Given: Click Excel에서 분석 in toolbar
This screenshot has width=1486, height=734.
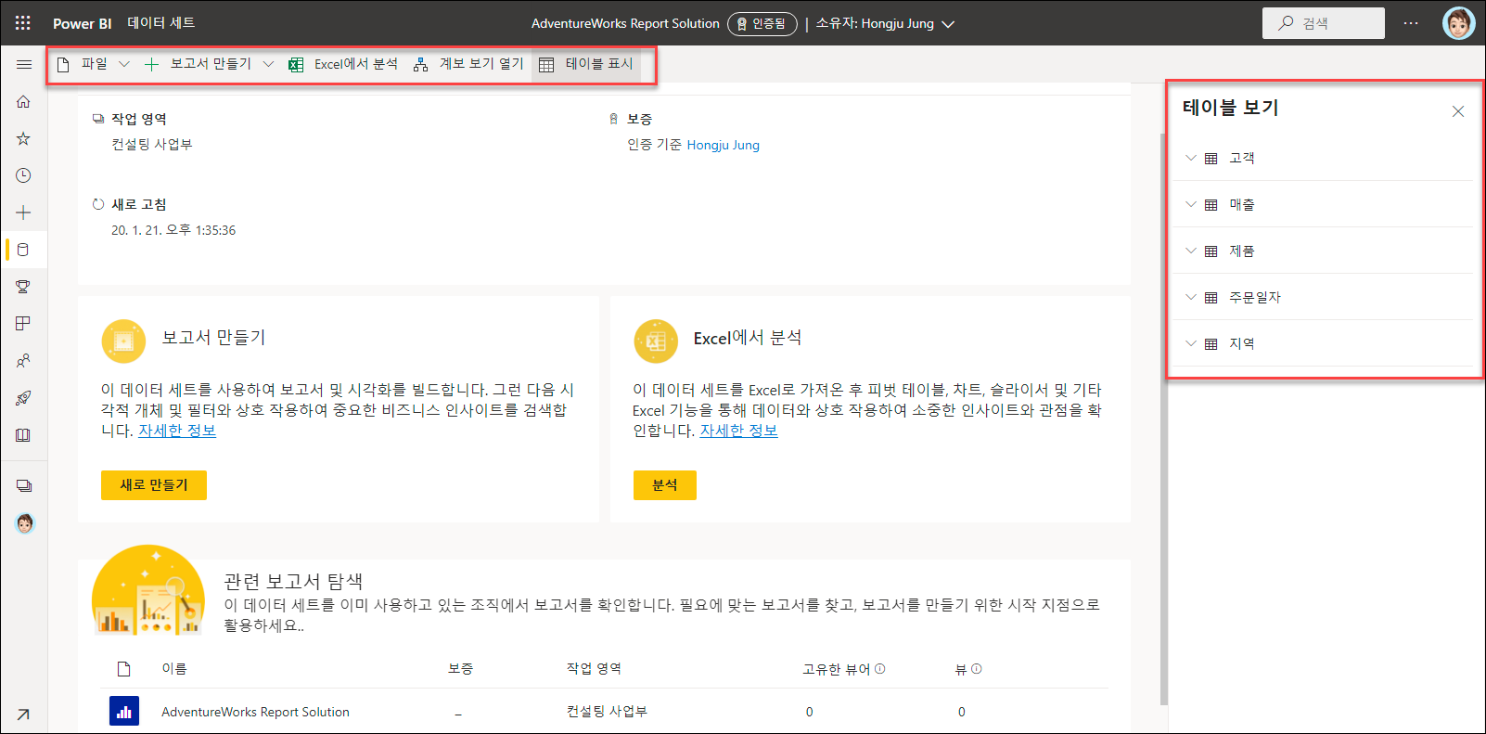Looking at the screenshot, I should (343, 64).
